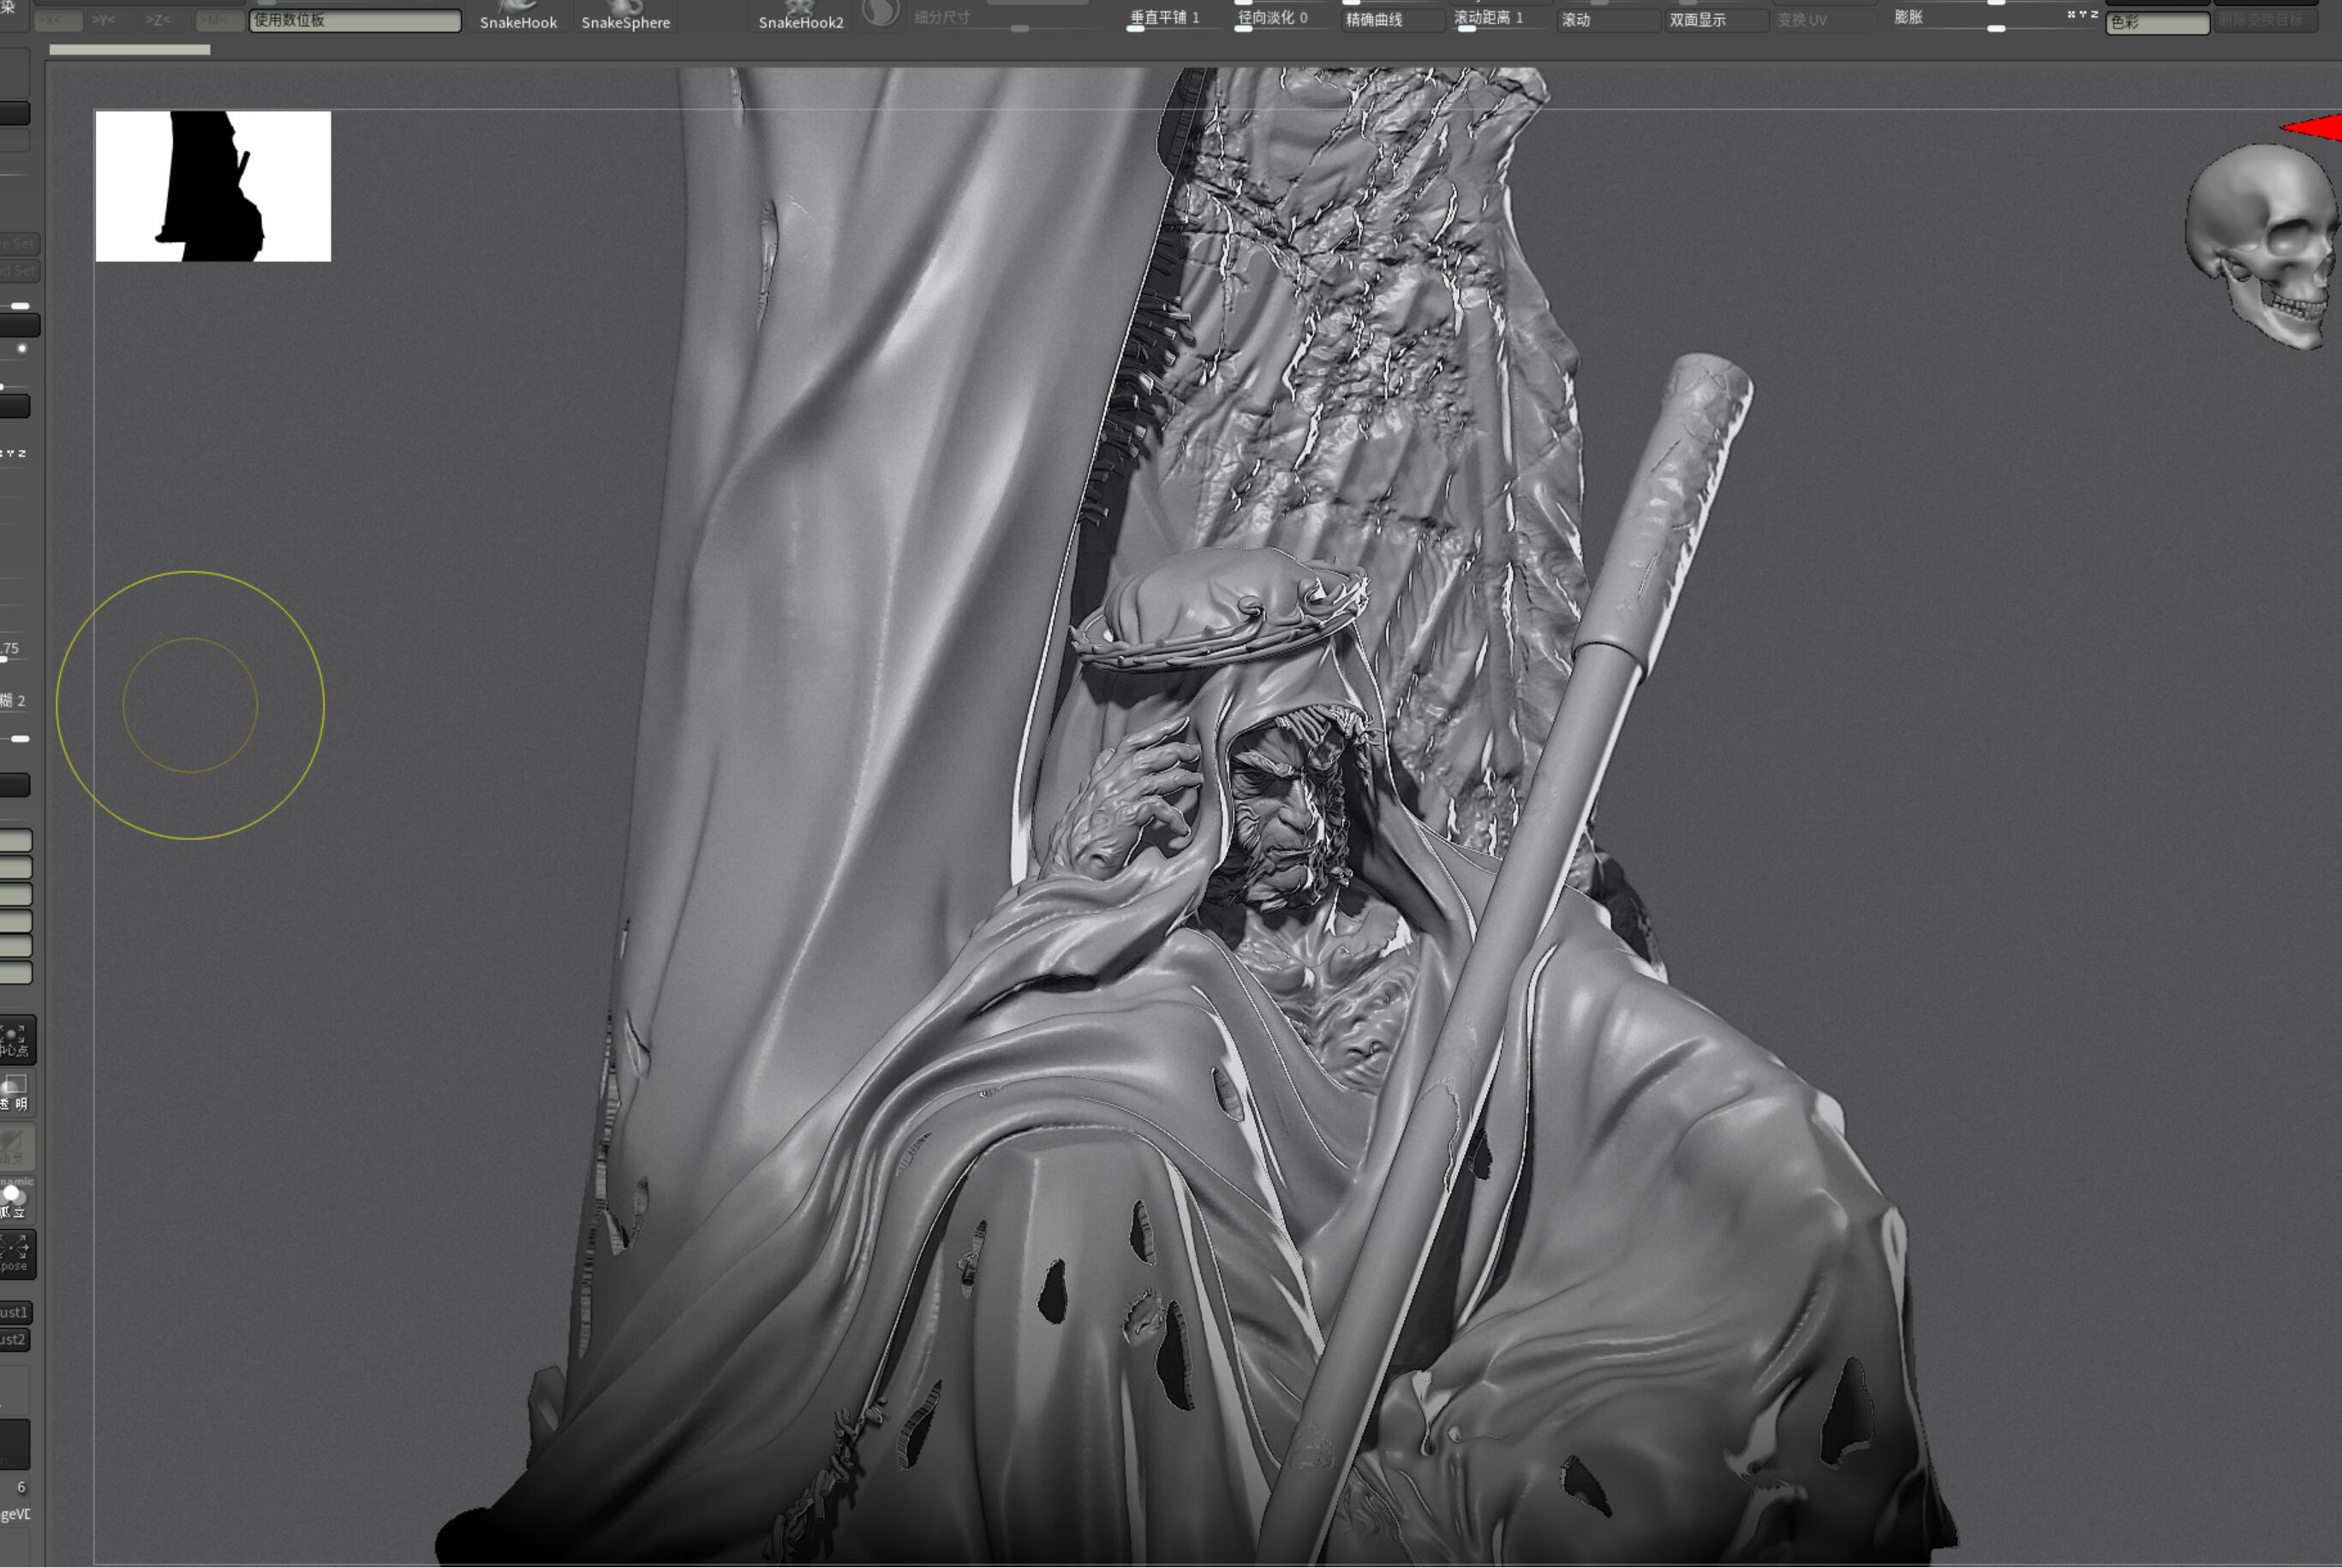The image size is (2342, 1567).
Task: Toggle >Z< symmetry axis
Action: tap(157, 20)
